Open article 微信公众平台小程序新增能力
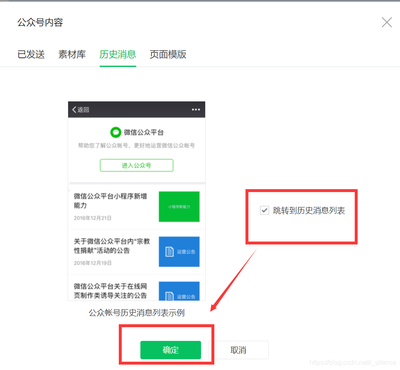Viewport: 400px width, 370px height. (110, 201)
